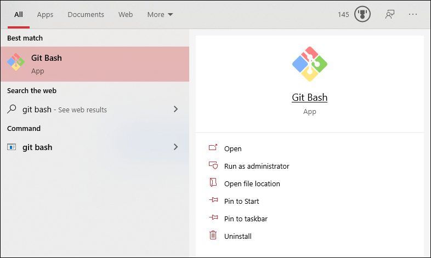Click the Uninstall trash icon
The width and height of the screenshot is (431, 258).
(213, 235)
